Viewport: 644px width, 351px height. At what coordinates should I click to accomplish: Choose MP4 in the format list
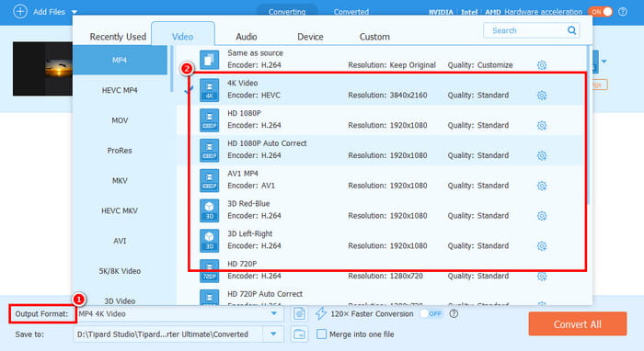pos(120,60)
